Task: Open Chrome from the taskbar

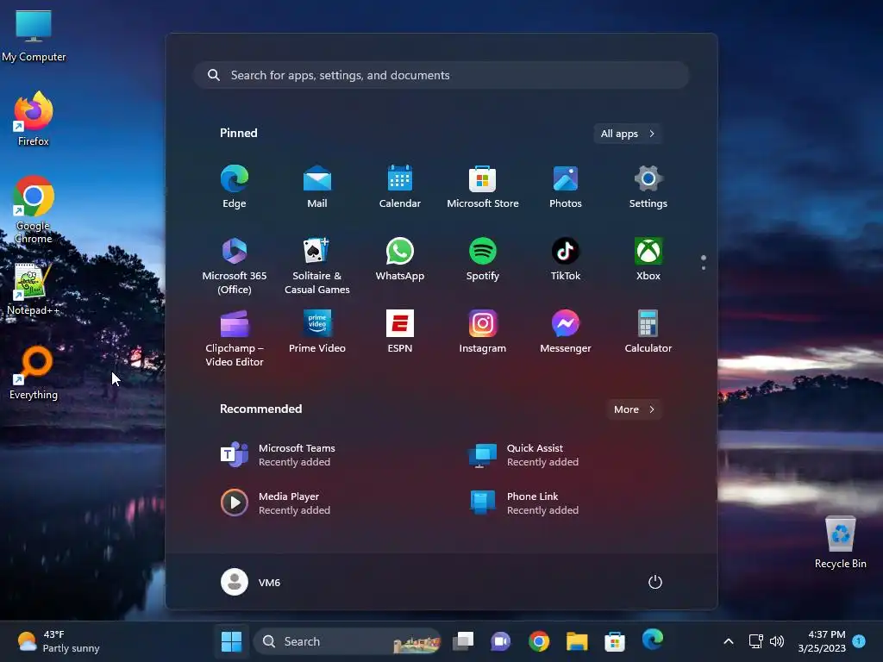Action: point(539,641)
